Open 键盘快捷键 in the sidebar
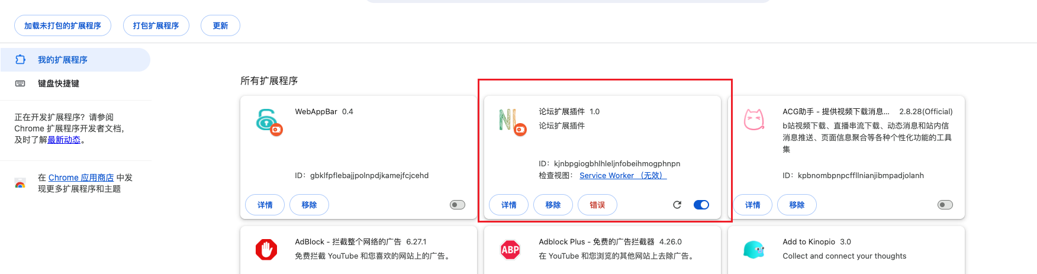Image resolution: width=1037 pixels, height=274 pixels. point(58,83)
